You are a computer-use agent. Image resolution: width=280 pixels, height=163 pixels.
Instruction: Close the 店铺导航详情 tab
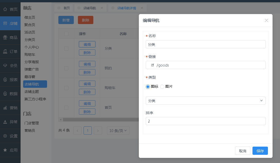click(x=142, y=8)
